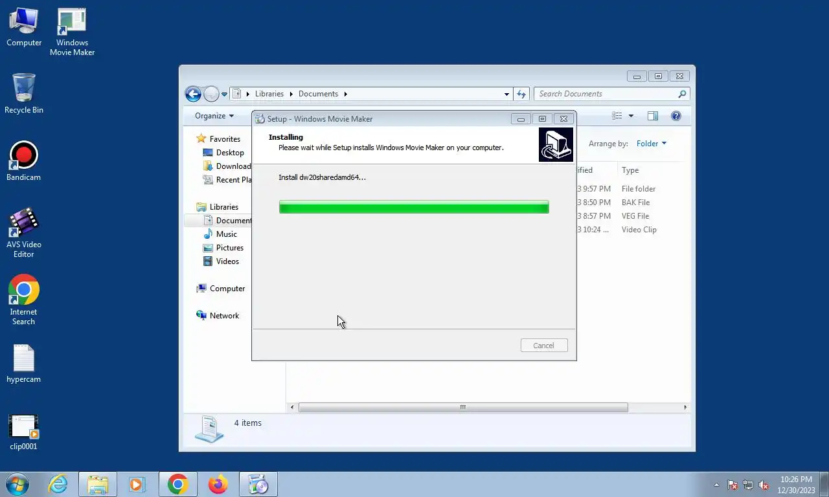This screenshot has width=829, height=497.
Task: Refresh the Explorer Documents view
Action: [x=521, y=94]
